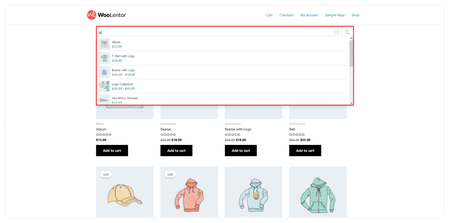Open Album product title in grid
This screenshot has width=449, height=223.
[x=101, y=129]
